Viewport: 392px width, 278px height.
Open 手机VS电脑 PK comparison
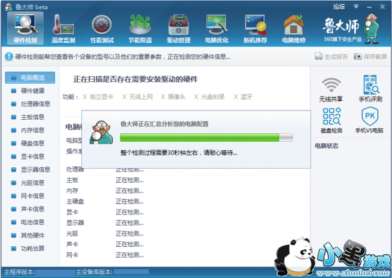tap(369, 120)
